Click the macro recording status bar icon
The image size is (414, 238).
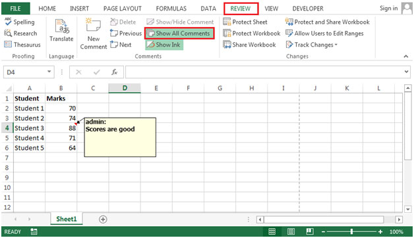34,231
